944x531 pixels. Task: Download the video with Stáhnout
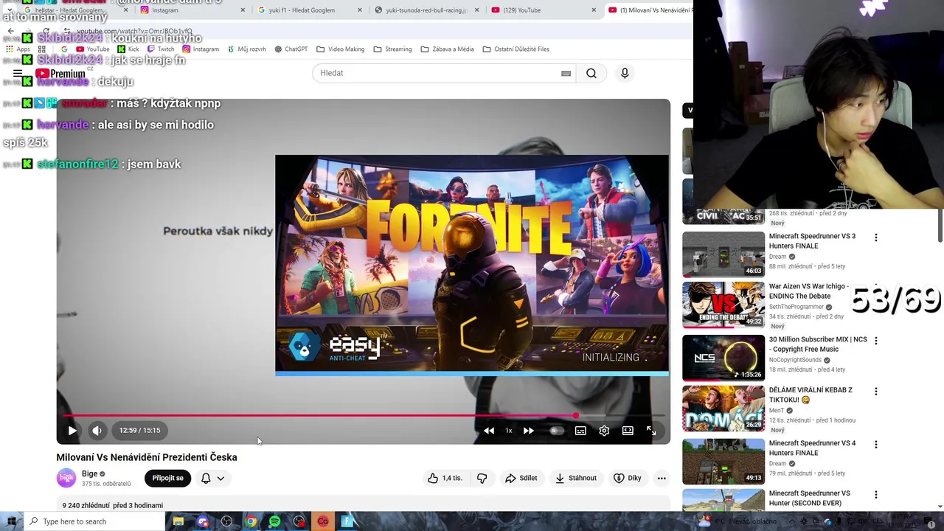[x=576, y=478]
